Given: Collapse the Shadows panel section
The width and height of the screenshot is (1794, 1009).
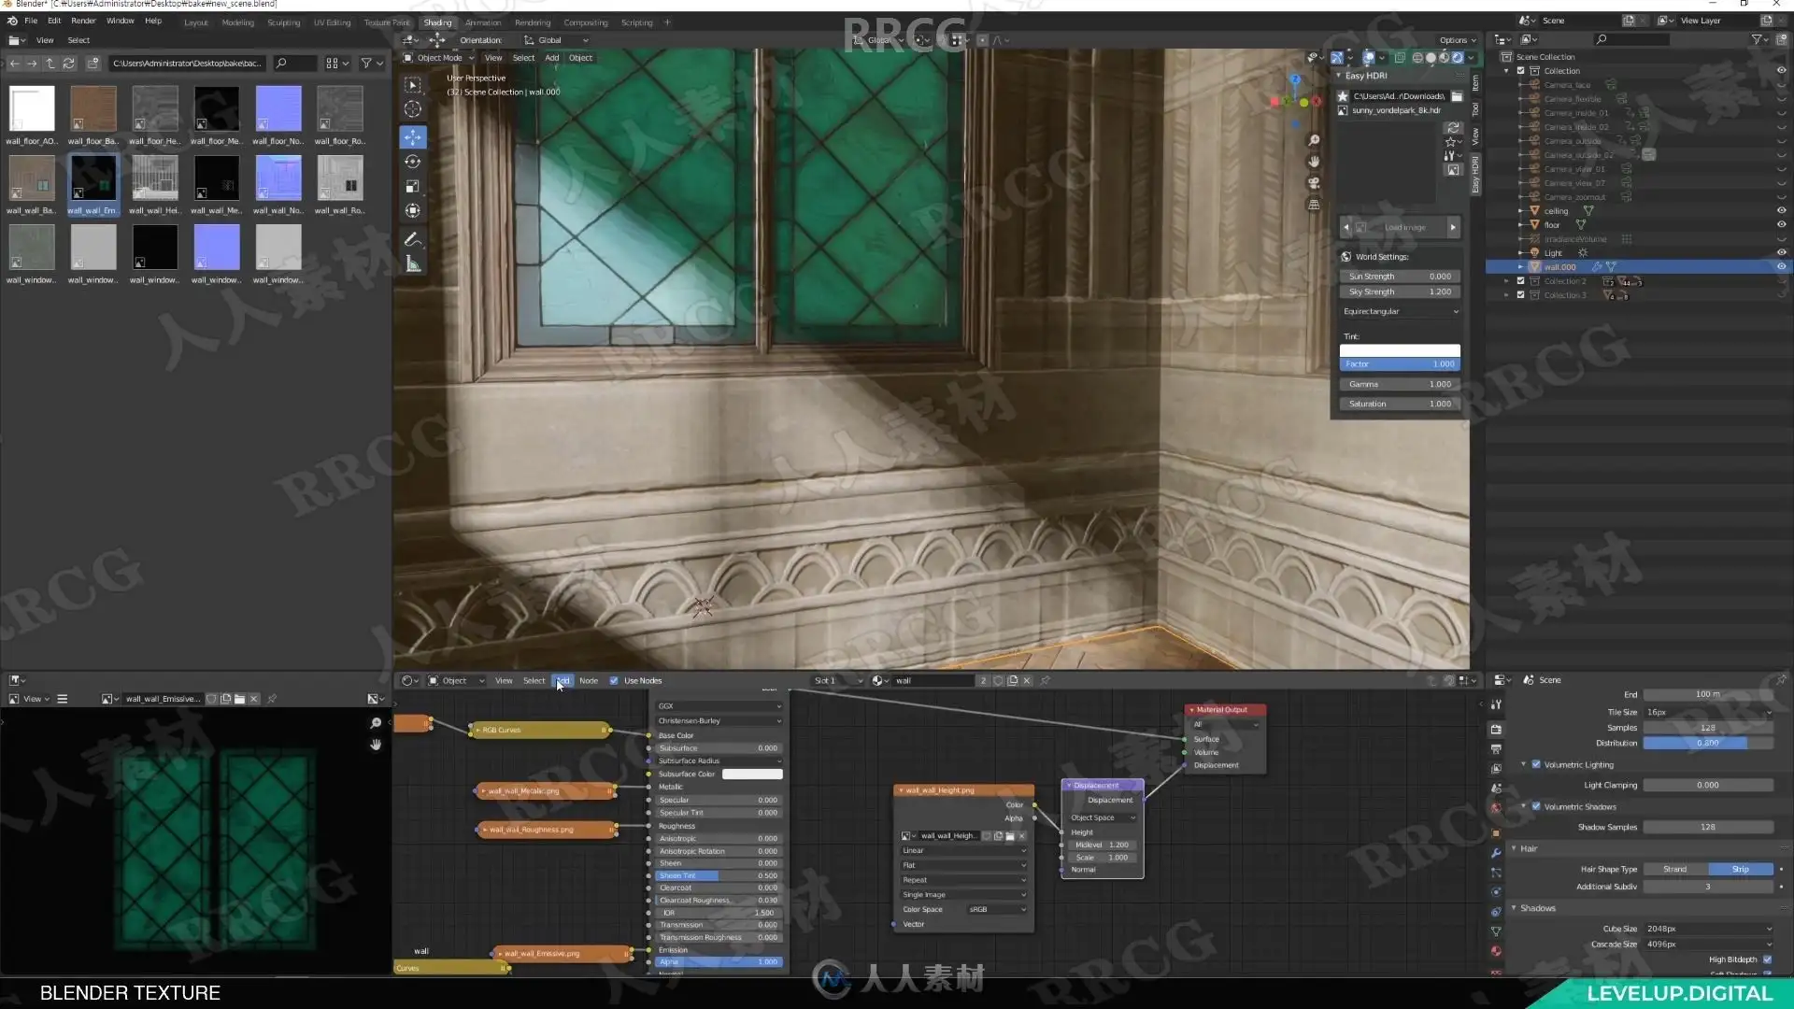Looking at the screenshot, I should point(1514,908).
